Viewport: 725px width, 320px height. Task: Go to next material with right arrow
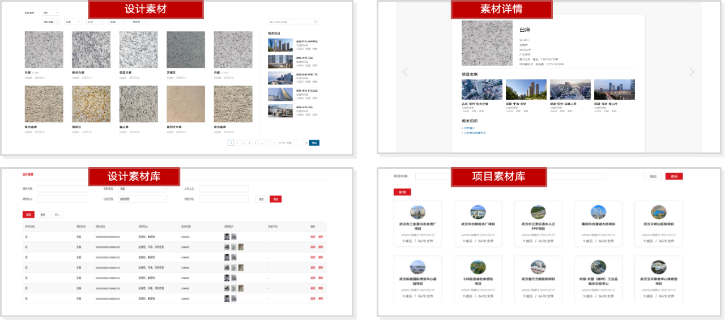point(691,72)
